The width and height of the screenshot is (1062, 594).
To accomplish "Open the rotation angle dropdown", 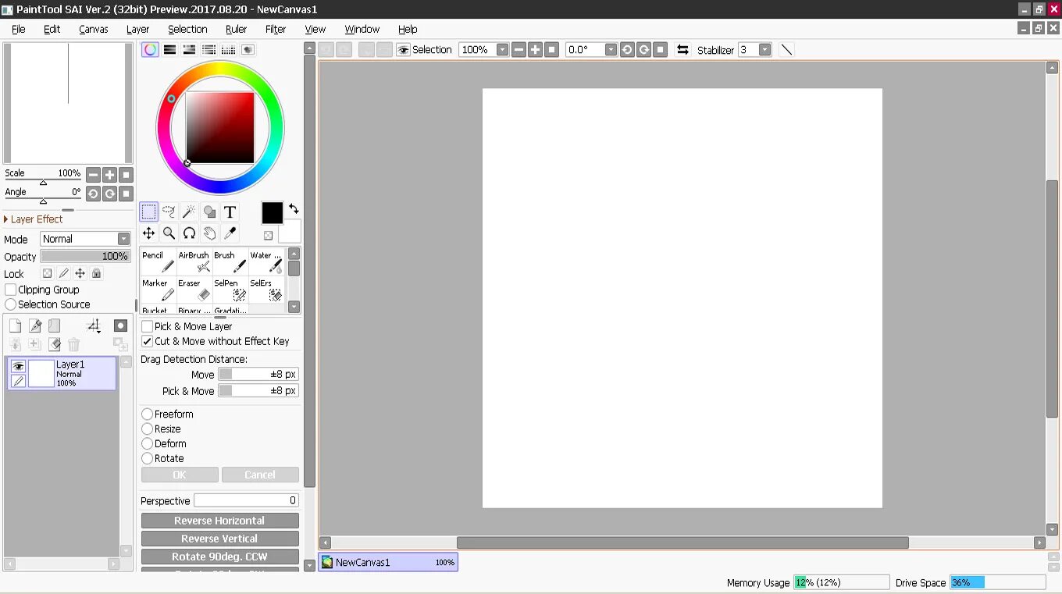I will (611, 50).
